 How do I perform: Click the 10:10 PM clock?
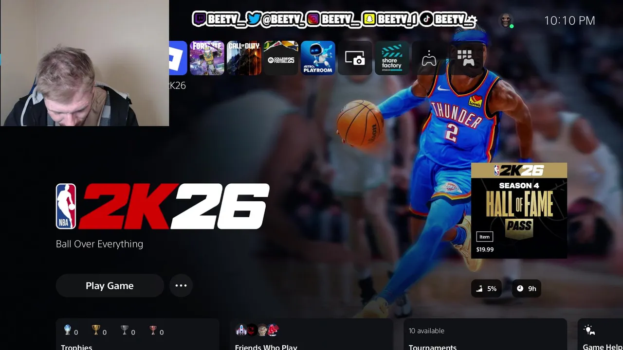click(569, 20)
